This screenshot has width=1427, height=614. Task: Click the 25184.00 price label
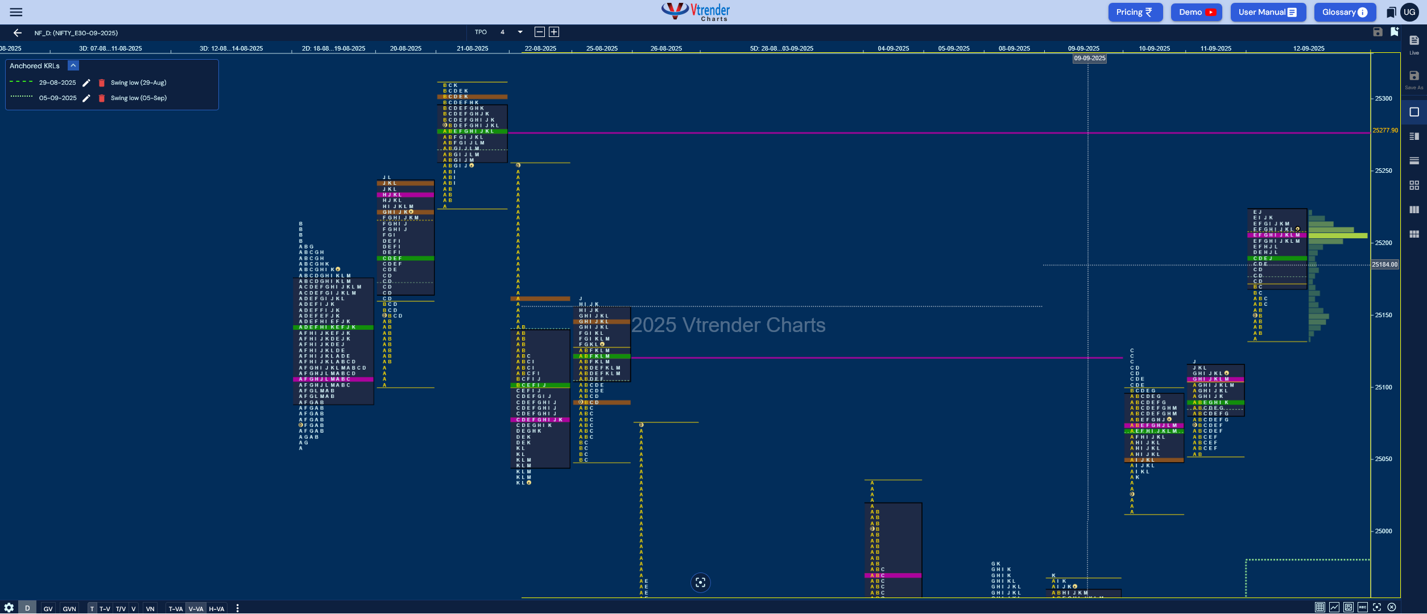pos(1384,264)
